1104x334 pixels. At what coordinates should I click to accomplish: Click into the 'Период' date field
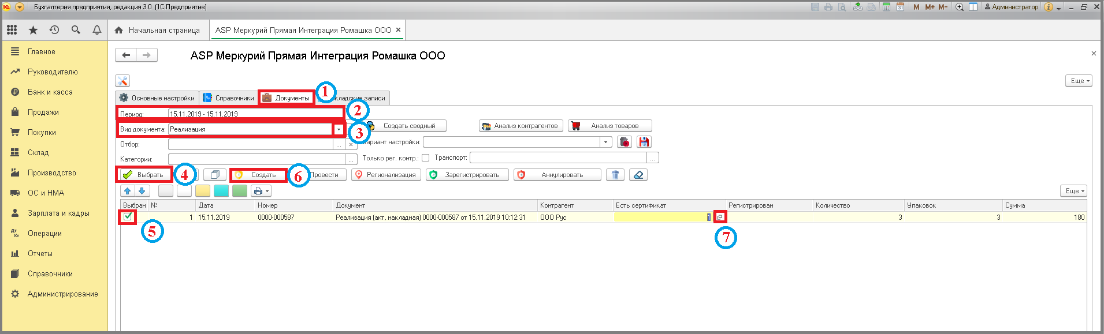click(x=254, y=114)
